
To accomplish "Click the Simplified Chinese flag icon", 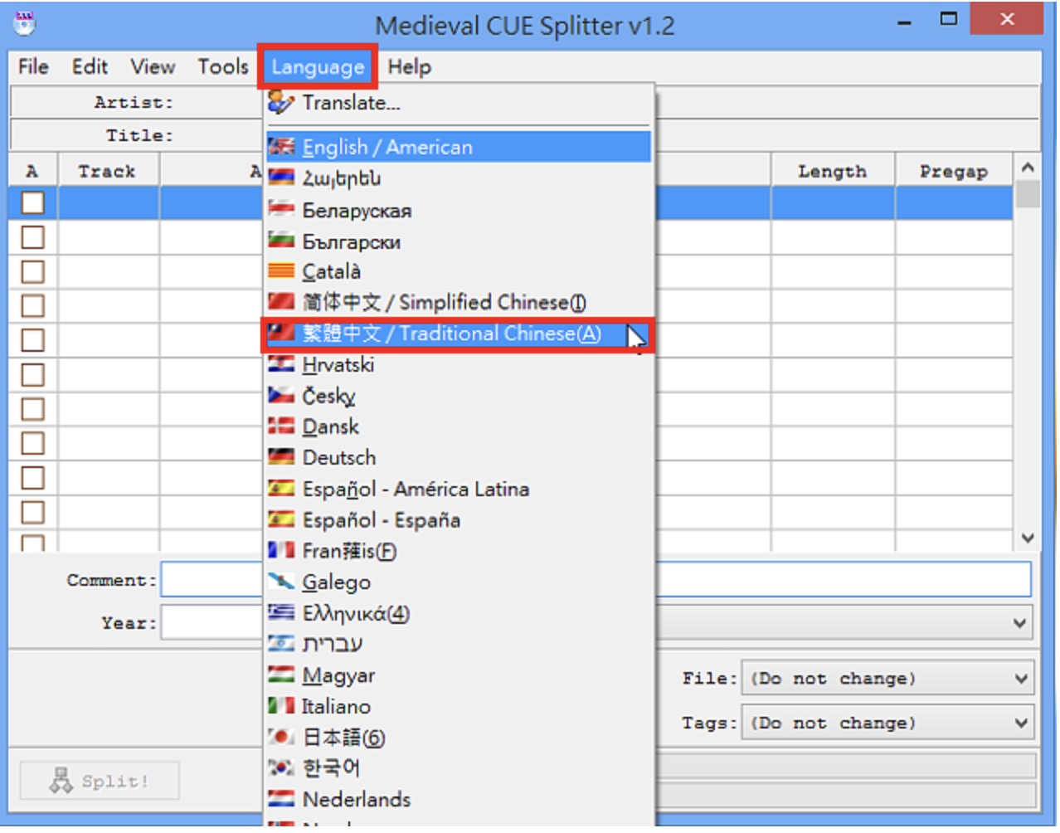I will pyautogui.click(x=281, y=302).
